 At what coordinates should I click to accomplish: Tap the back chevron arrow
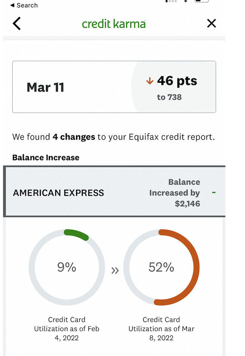(17, 23)
